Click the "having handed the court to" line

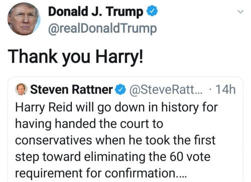tap(89, 124)
